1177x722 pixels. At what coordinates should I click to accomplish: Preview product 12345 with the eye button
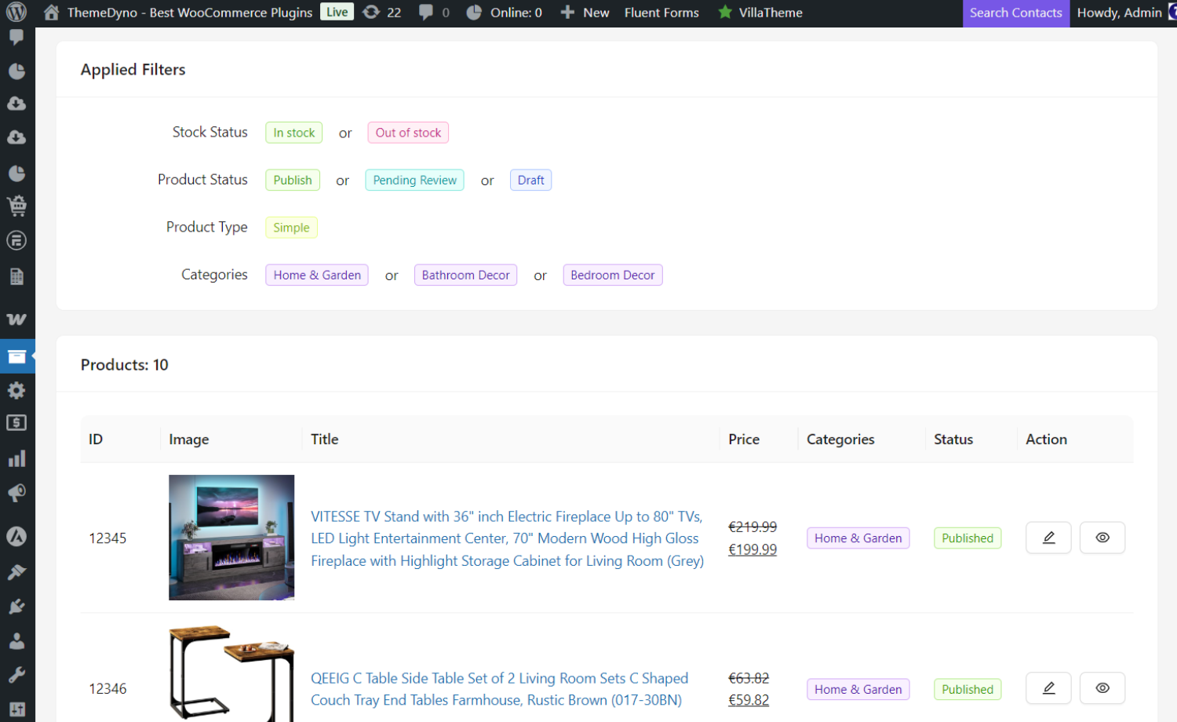pos(1102,538)
